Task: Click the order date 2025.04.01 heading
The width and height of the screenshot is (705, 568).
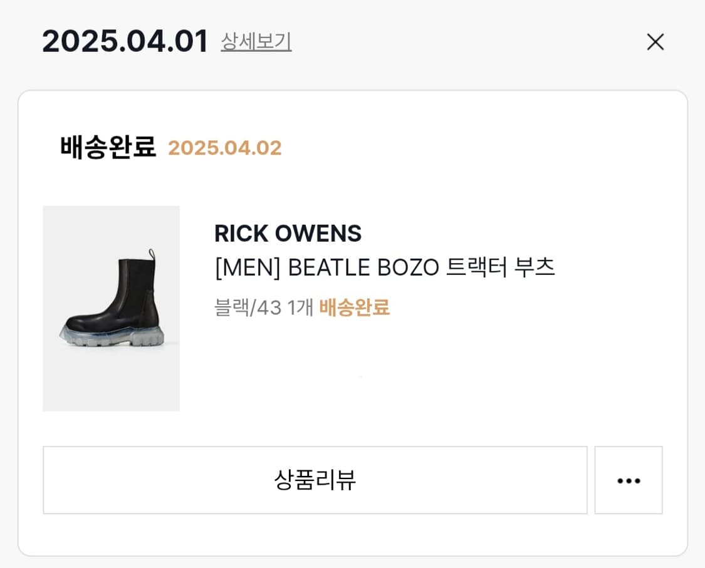Action: pos(125,42)
